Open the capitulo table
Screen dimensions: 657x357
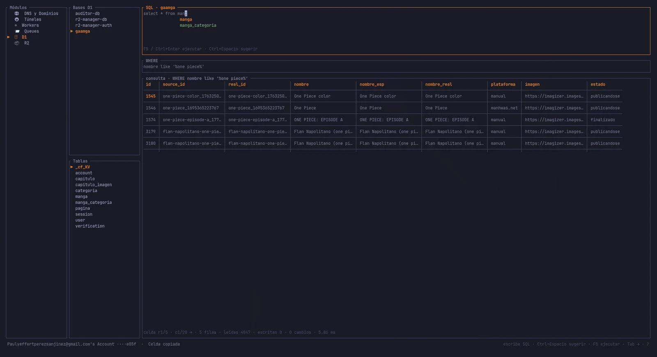[85, 179]
